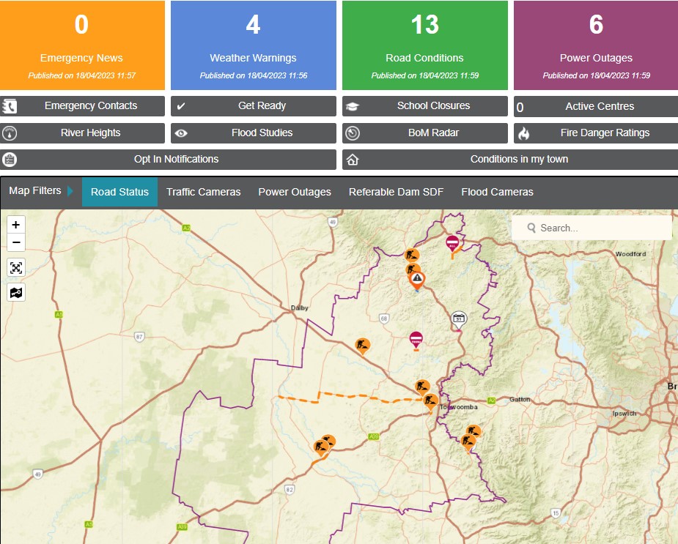Open the Road Conditions summary tile

(424, 45)
